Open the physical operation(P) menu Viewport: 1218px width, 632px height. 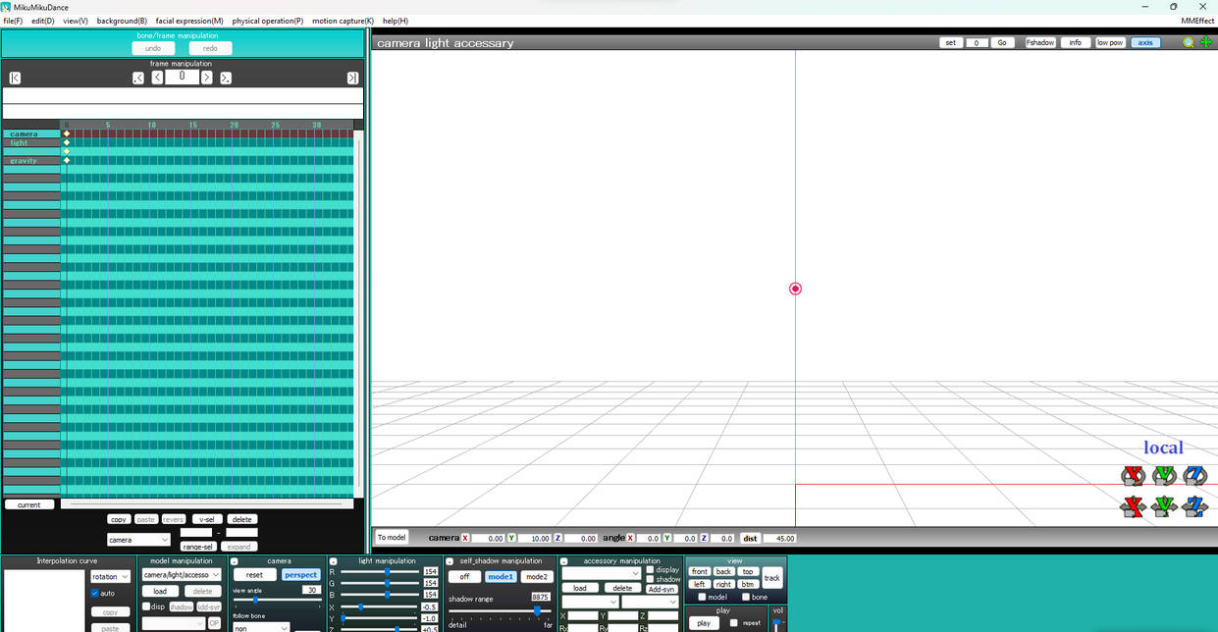(x=267, y=21)
